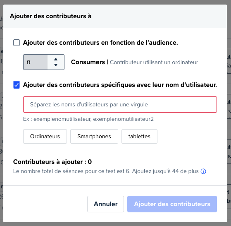231x226 pixels.
Task: Click the usernames field 'Séparez les noms d'utilisateurs'
Action: coord(120,104)
